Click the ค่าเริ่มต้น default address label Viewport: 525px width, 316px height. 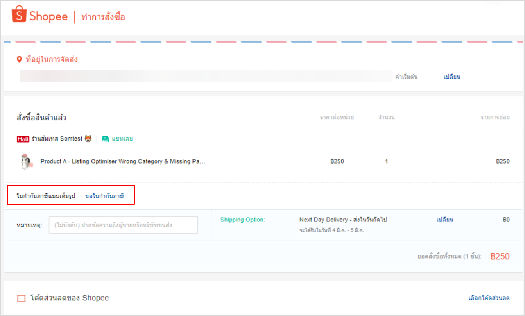point(407,76)
